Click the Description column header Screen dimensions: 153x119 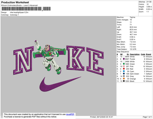point(135,54)
